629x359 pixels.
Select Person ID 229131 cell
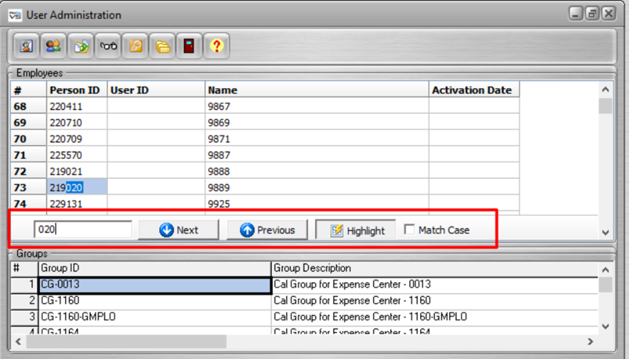click(76, 204)
